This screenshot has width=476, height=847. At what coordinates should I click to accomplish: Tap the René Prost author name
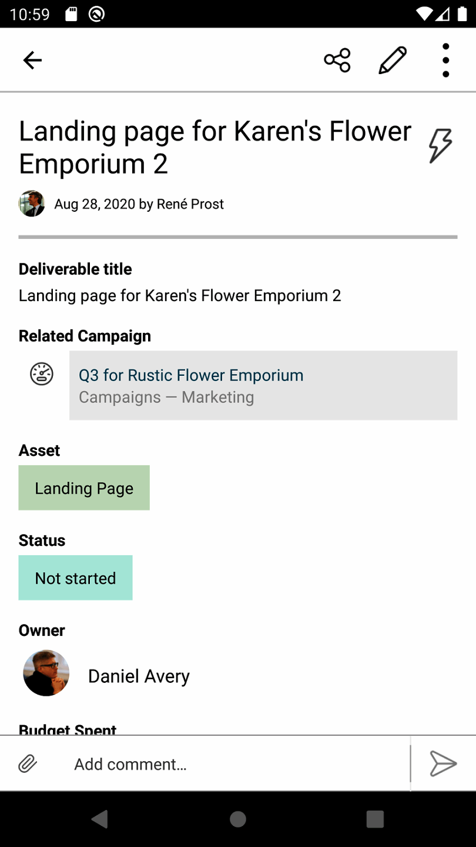pyautogui.click(x=190, y=204)
